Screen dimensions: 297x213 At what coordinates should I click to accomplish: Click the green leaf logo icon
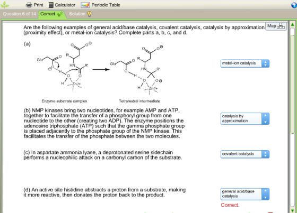(x=5, y=5)
